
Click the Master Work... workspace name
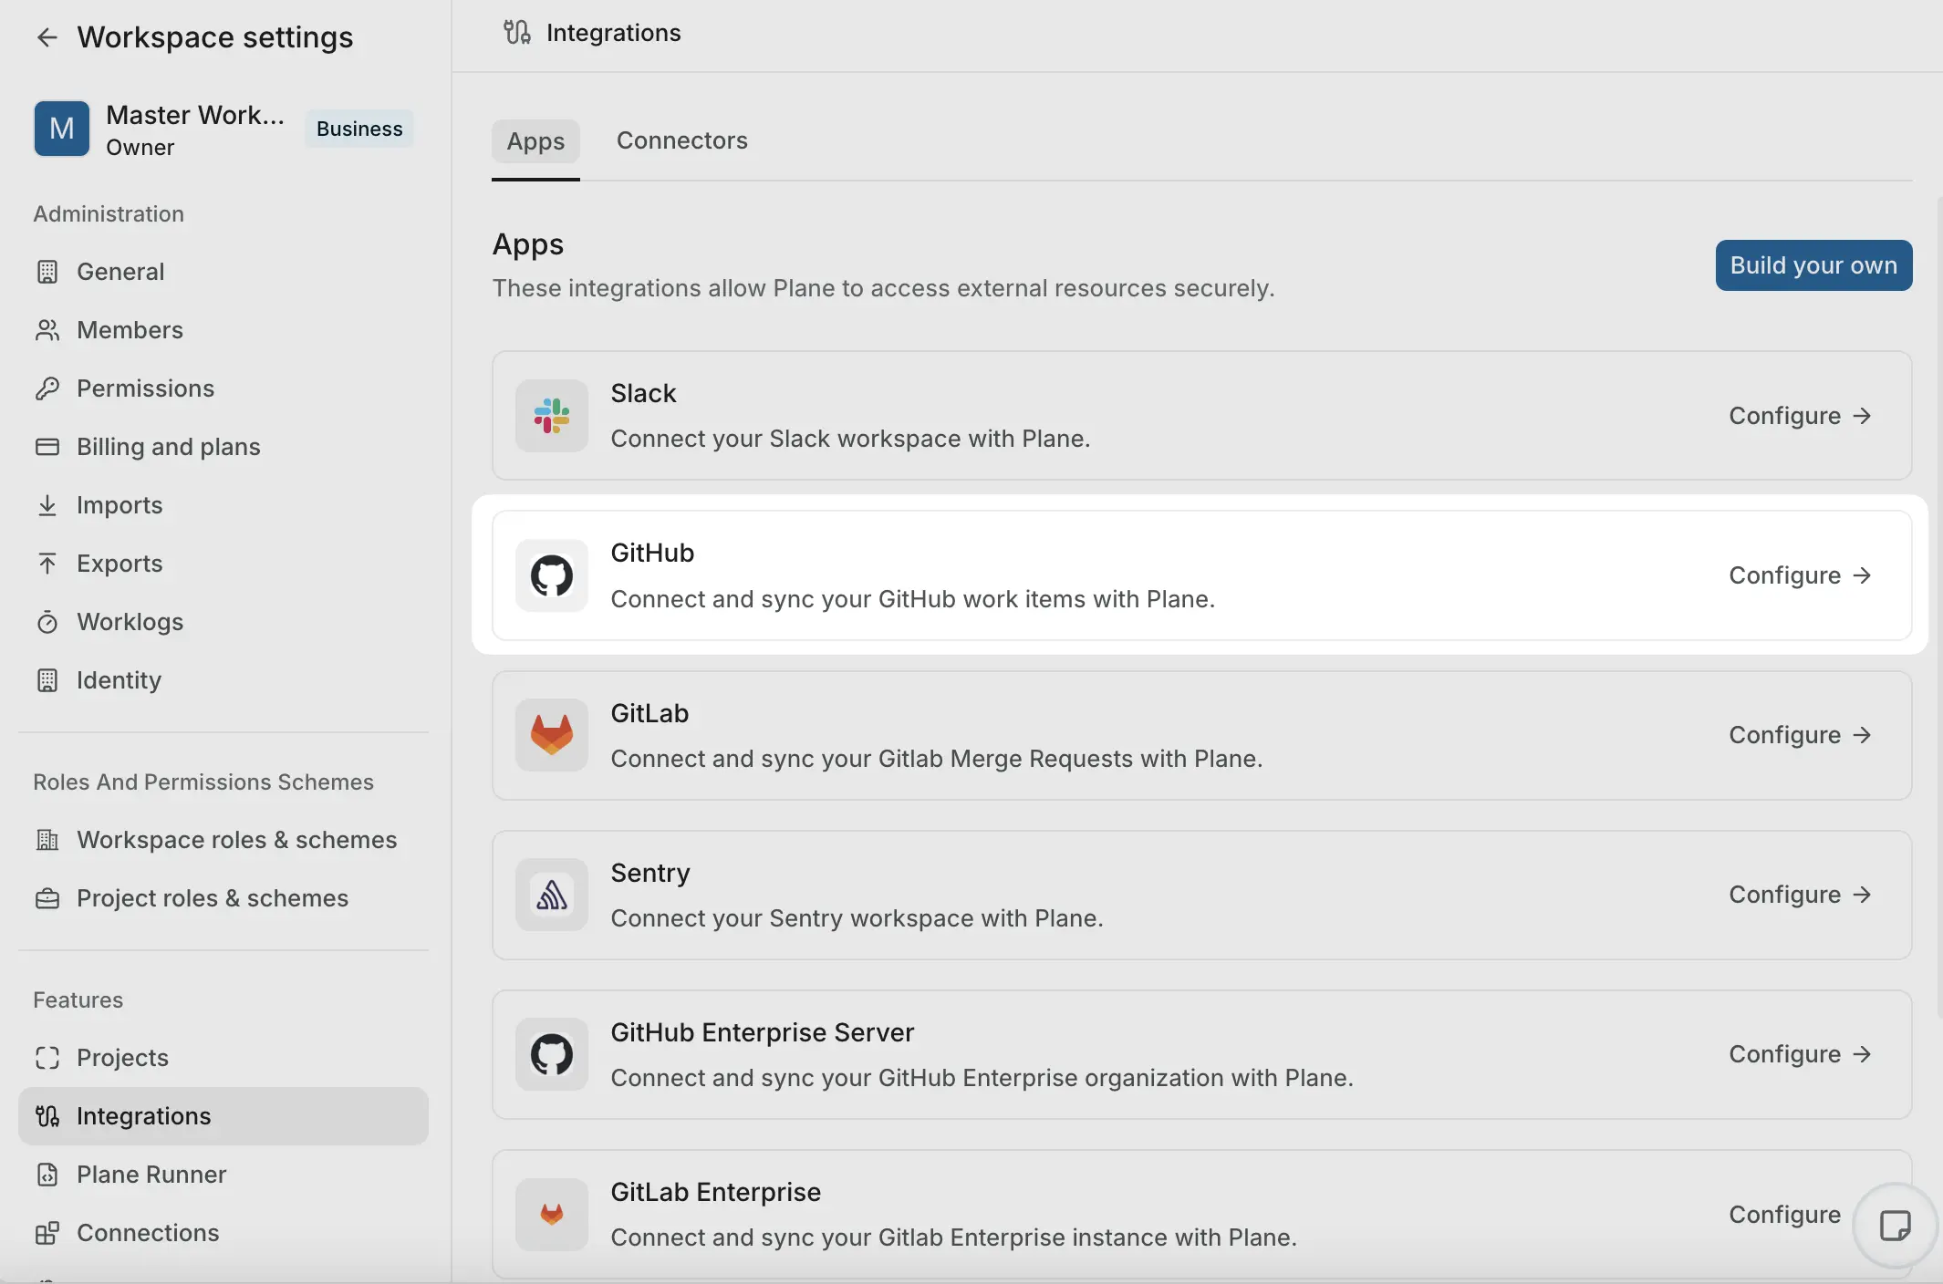coord(195,115)
